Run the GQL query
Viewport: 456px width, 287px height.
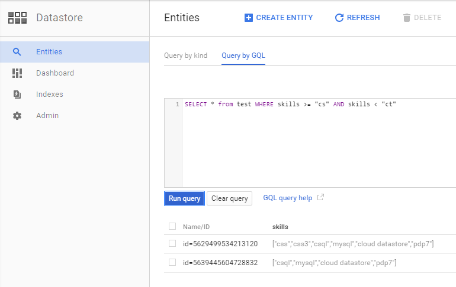(x=184, y=198)
